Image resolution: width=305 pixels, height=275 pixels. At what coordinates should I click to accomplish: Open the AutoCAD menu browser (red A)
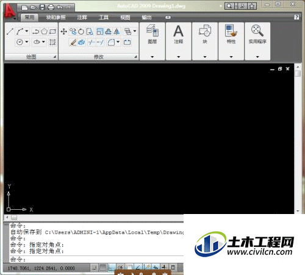click(9, 11)
